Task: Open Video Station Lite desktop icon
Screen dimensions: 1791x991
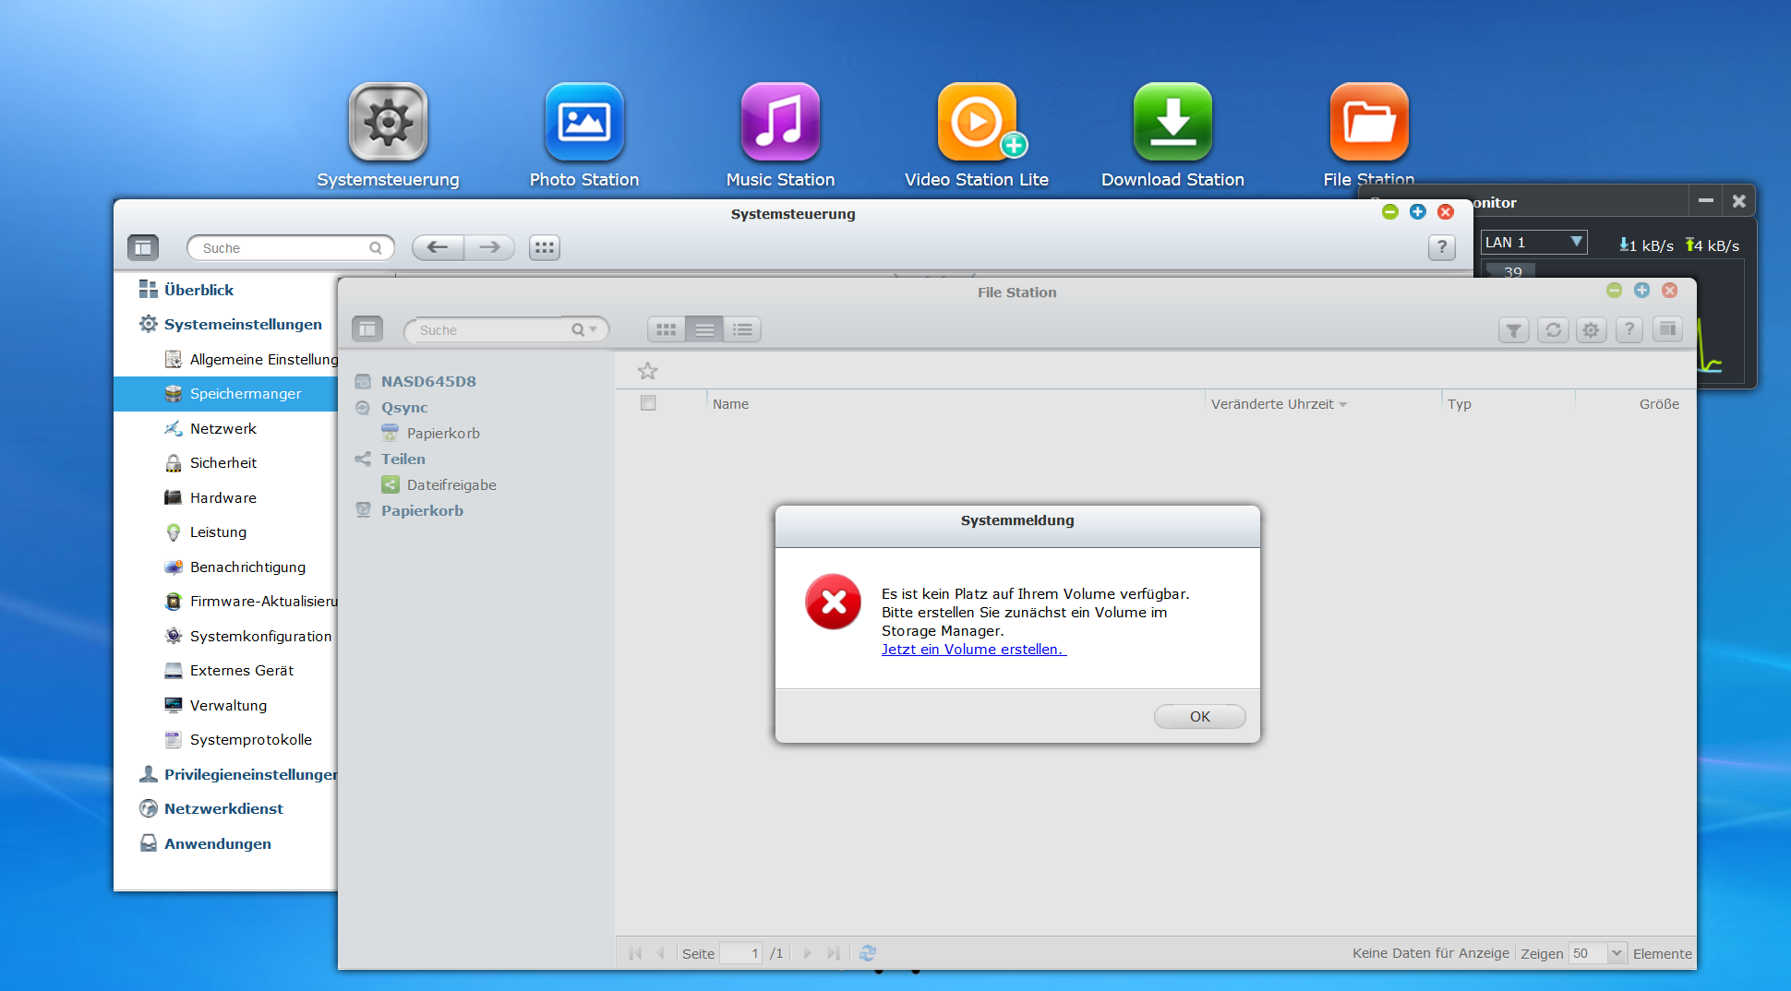Action: [x=977, y=122]
